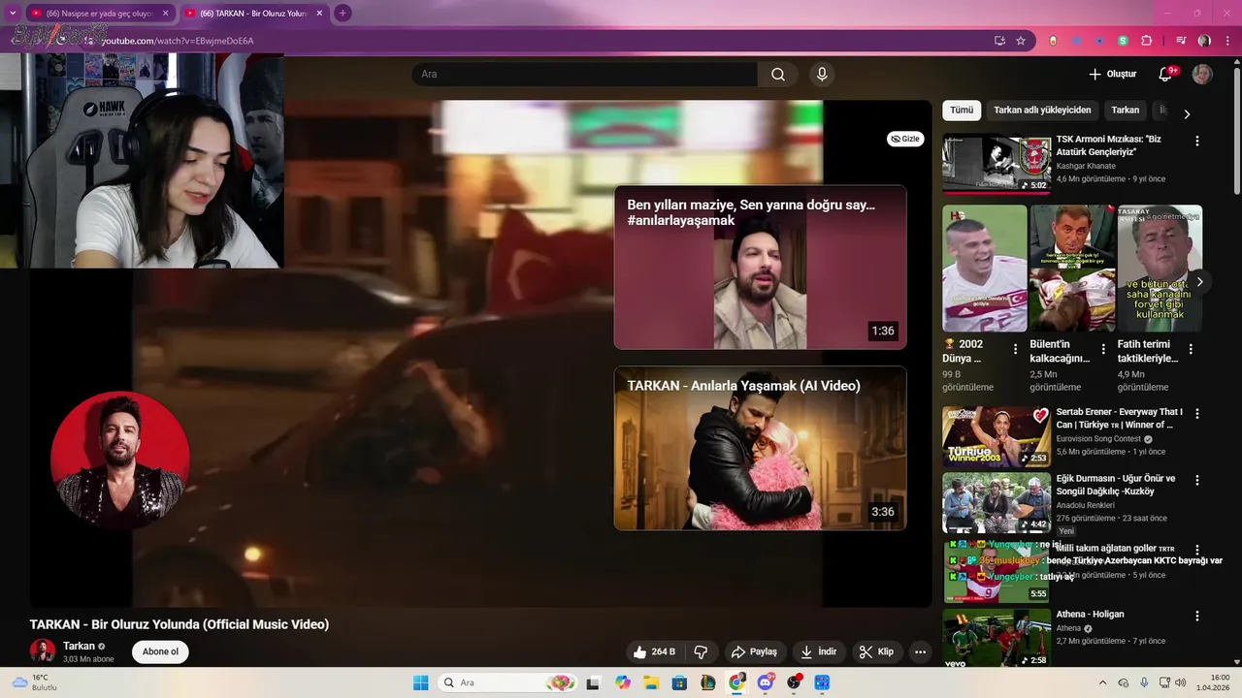
Task: Open "Anılarla Yaşamak (AI Video)" end-screen card
Action: pos(760,448)
